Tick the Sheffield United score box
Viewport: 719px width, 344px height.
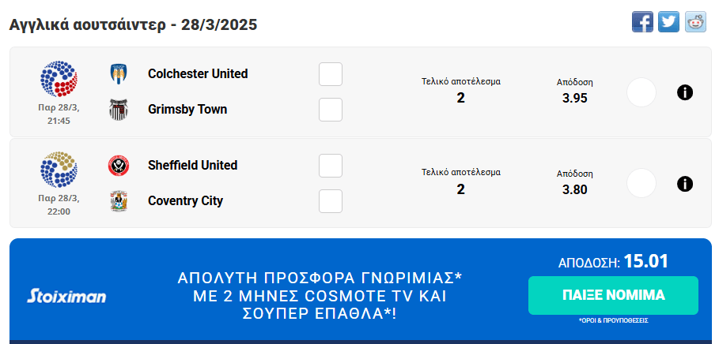point(331,166)
